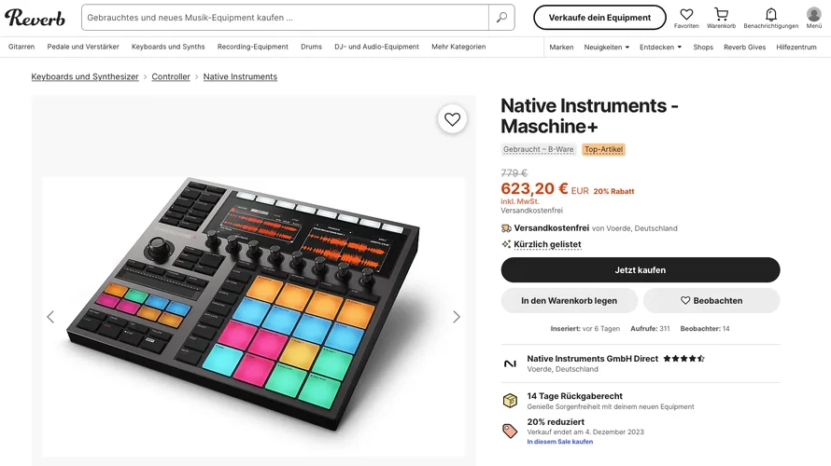
Task: Click Jetzt kaufen button
Action: [x=640, y=270]
